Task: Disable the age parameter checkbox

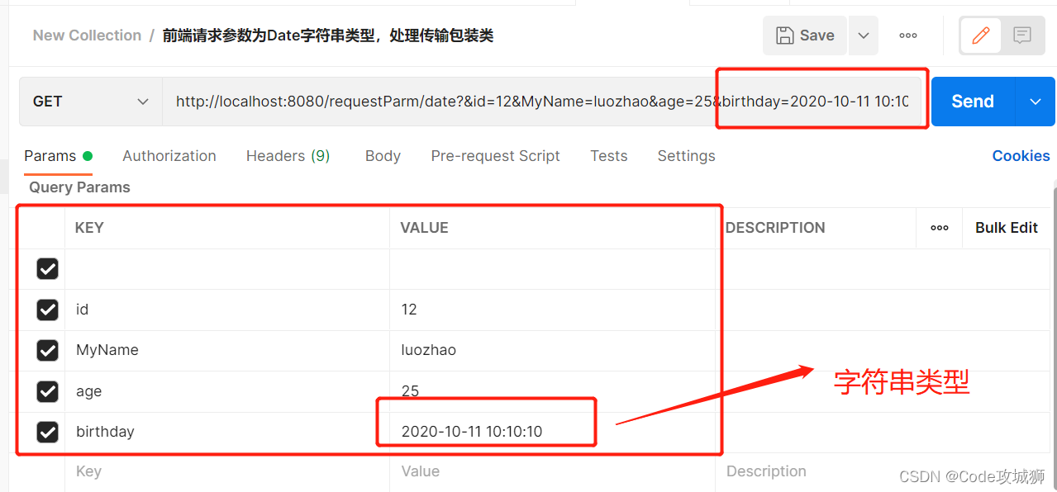Action: (48, 391)
